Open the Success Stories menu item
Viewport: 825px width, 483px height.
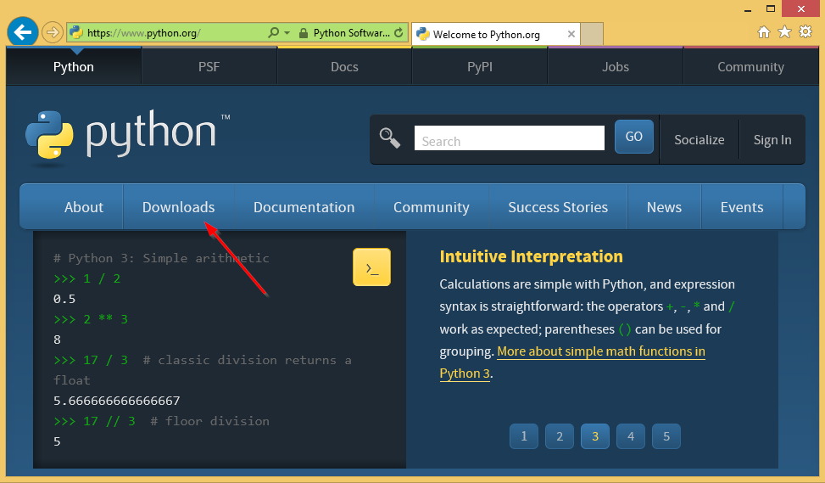coord(558,207)
